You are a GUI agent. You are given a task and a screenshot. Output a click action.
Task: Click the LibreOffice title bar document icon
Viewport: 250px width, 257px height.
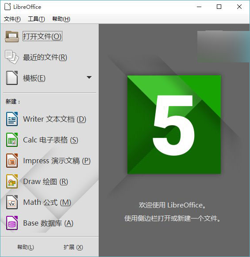[8, 7]
